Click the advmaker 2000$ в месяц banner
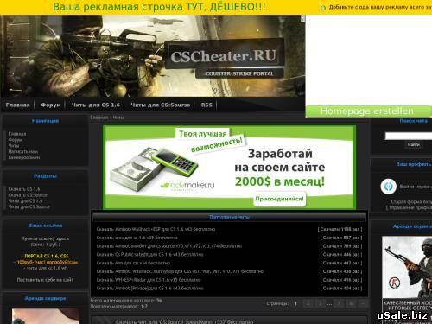 [229, 167]
